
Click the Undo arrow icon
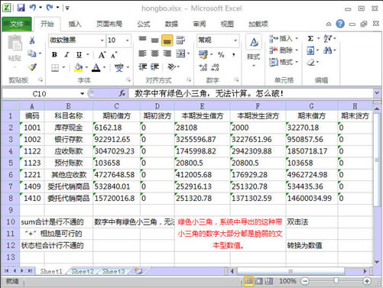[x=33, y=8]
